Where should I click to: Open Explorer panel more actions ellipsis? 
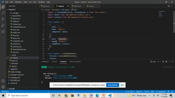pos(36,6)
